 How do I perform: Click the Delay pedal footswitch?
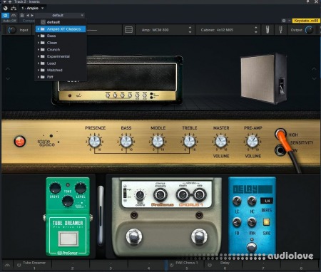click(x=252, y=247)
